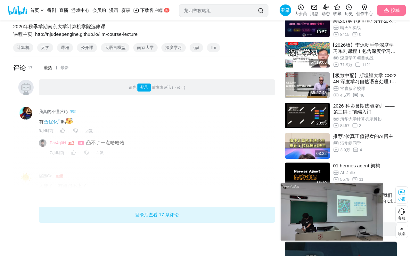Open the bilibili logo home link
Image resolution: width=410 pixels, height=256 pixels.
[x=17, y=10]
